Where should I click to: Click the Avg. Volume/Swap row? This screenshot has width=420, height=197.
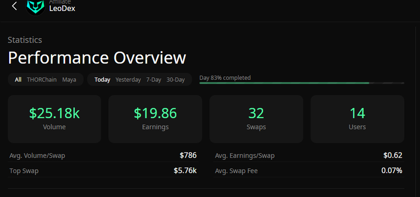(x=103, y=155)
